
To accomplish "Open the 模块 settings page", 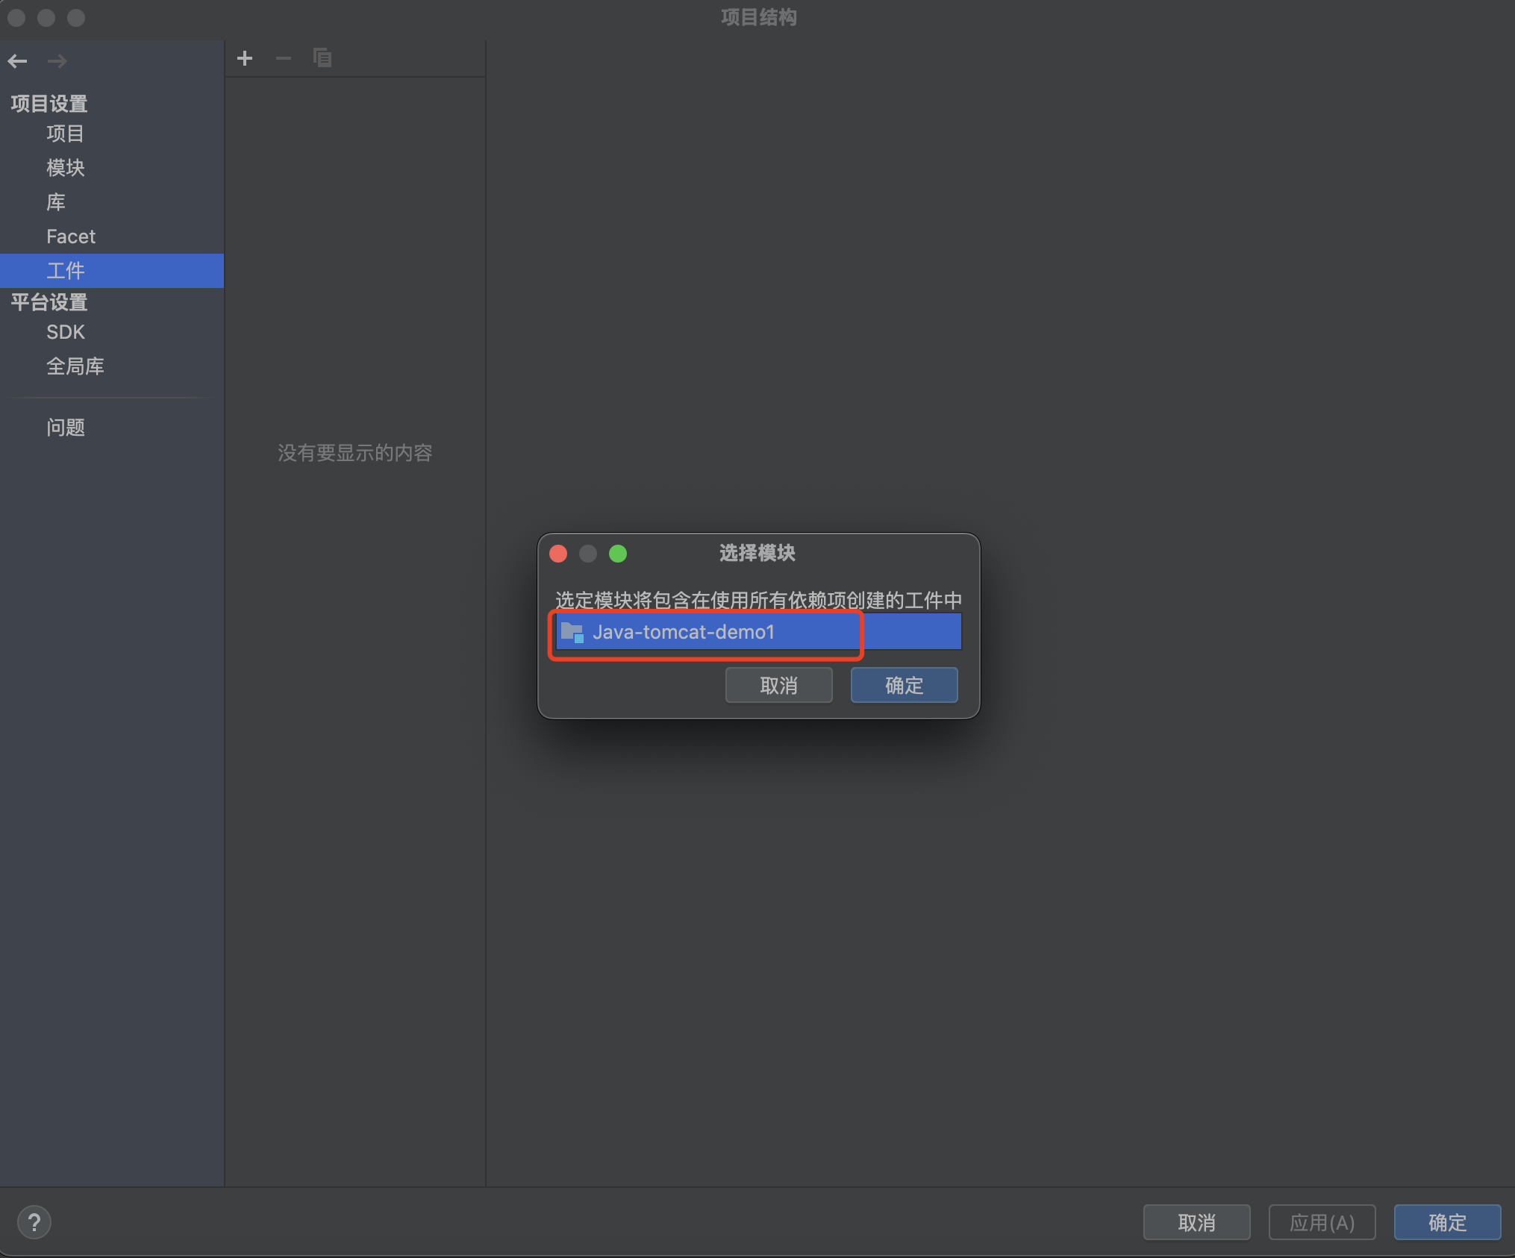I will (65, 168).
